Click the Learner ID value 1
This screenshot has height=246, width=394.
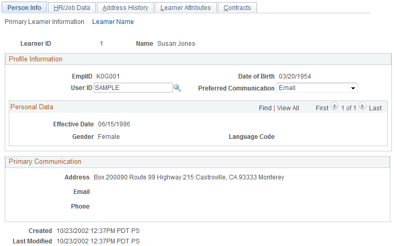coord(101,44)
